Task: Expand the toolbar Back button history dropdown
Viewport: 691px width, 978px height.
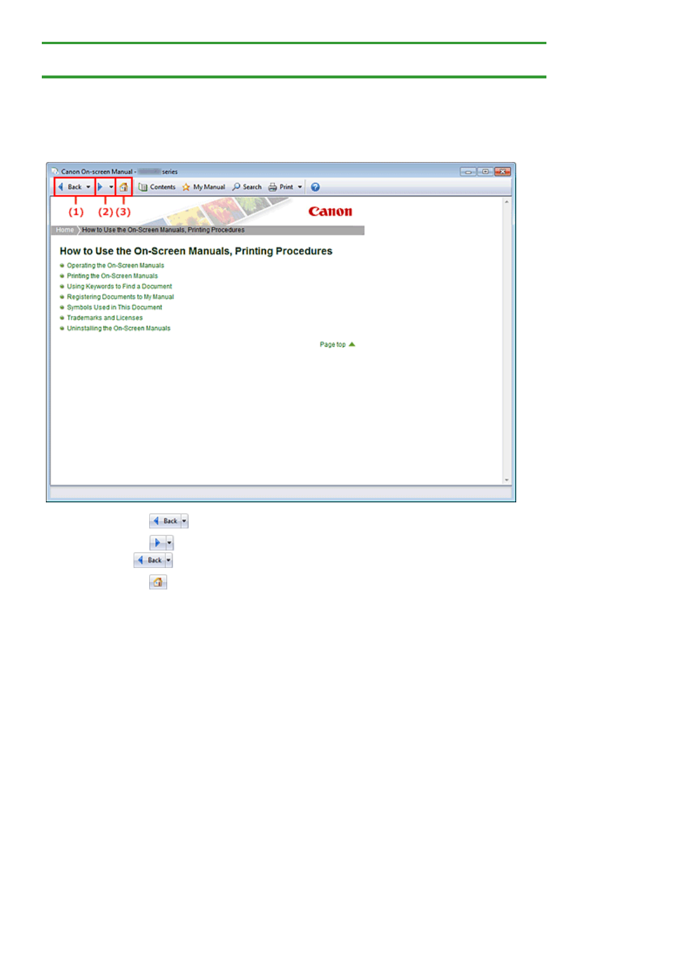Action: 88,187
